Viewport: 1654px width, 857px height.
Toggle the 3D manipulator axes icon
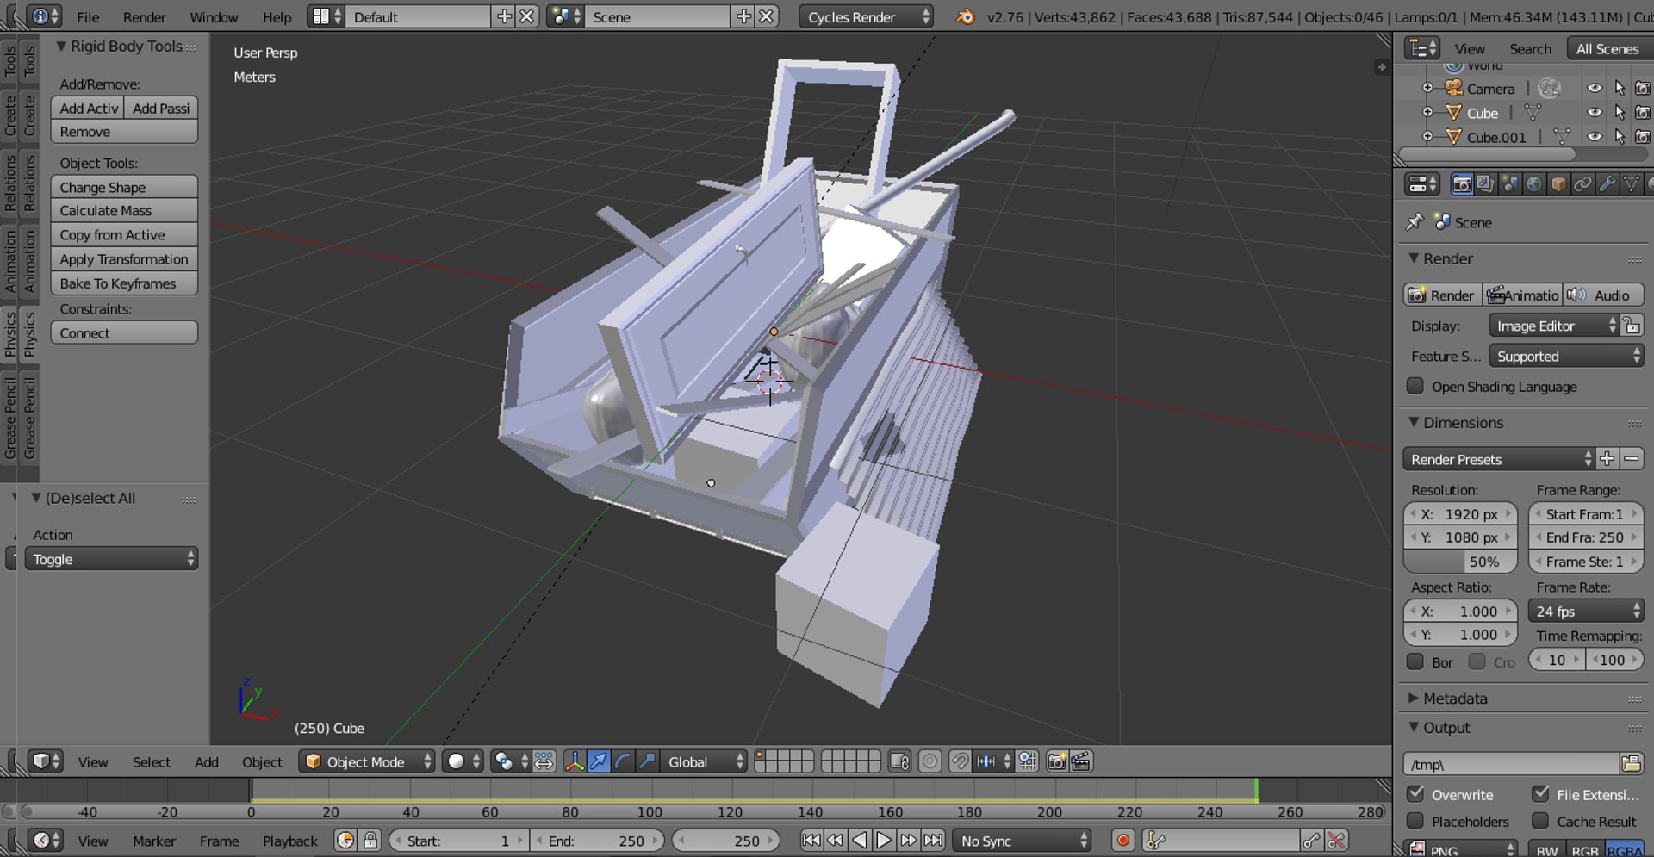point(574,761)
